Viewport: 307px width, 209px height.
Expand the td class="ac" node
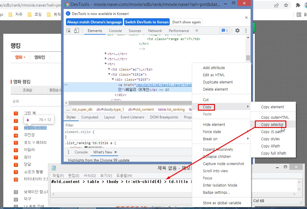[x=109, y=69]
